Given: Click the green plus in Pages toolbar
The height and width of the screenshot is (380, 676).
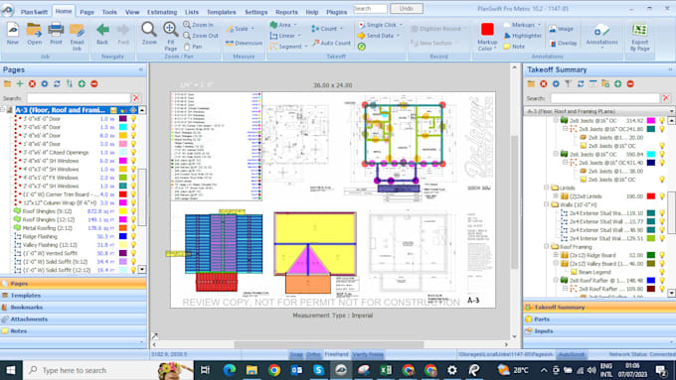Looking at the screenshot, I should point(20,84).
